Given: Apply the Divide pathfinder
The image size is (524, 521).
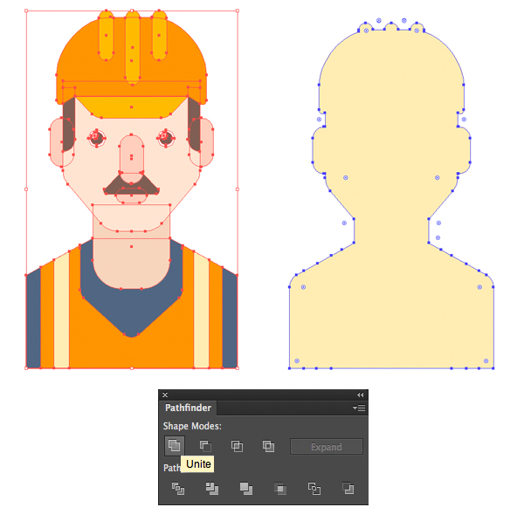Looking at the screenshot, I should 178,489.
